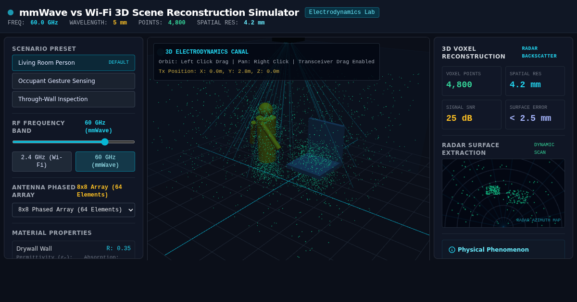Click the teal status dot beside title
The image size is (577, 302).
click(11, 12)
